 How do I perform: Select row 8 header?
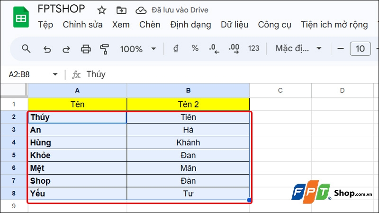point(14,194)
